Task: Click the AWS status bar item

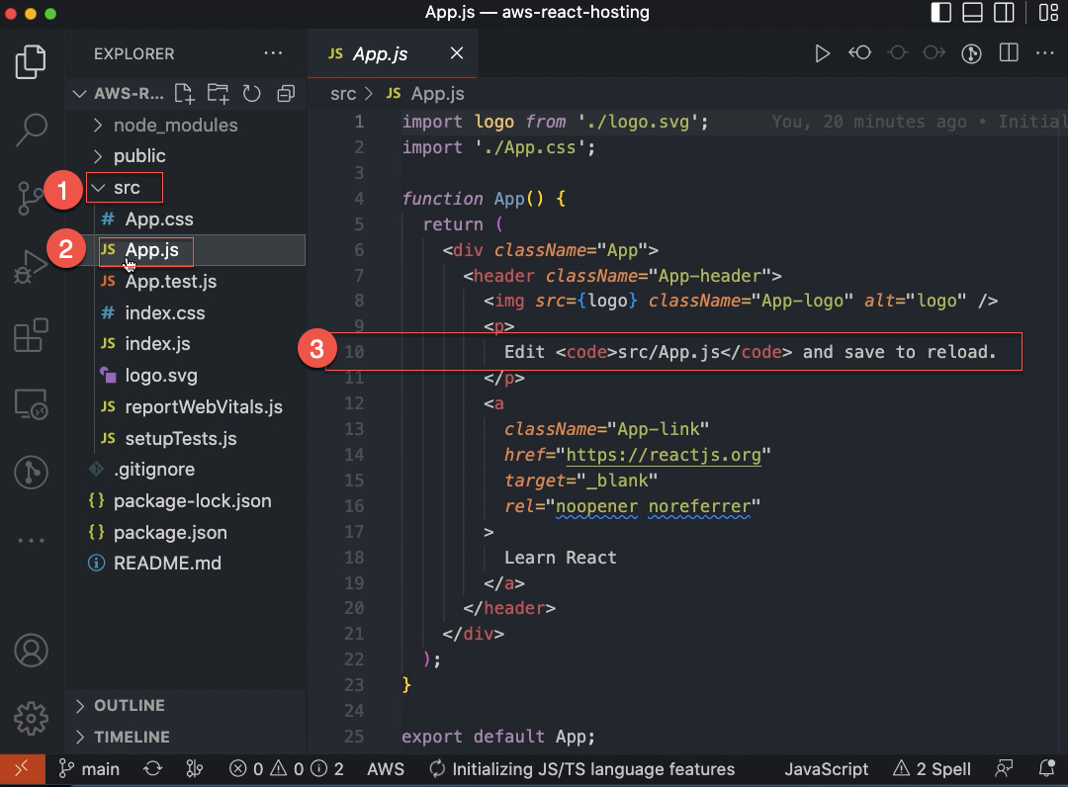Action: click(x=386, y=769)
